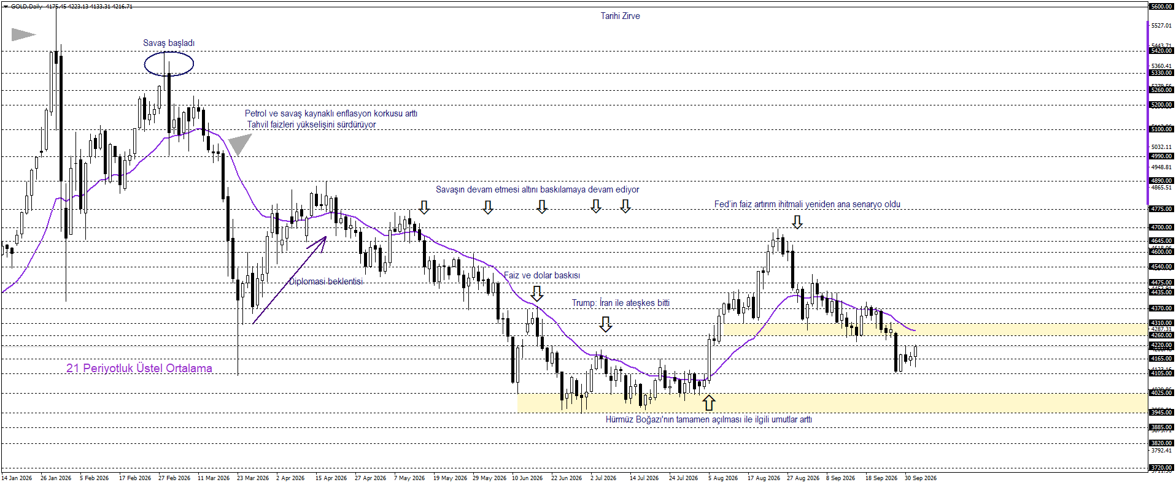This screenshot has height=485, width=1176.
Task: Click the 4310.00 price level tag
Action: [x=1161, y=323]
